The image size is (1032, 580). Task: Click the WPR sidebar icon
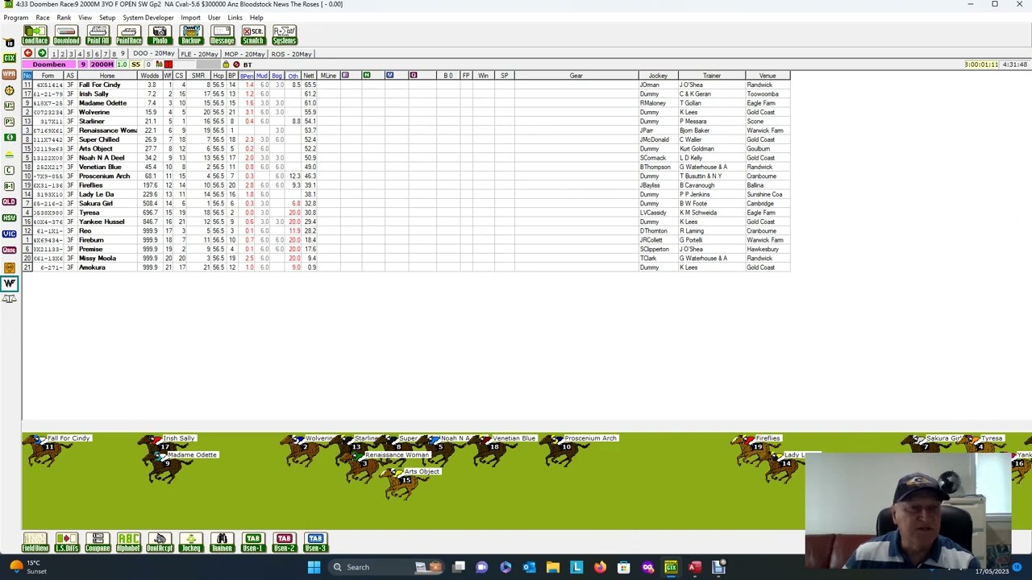tap(9, 74)
